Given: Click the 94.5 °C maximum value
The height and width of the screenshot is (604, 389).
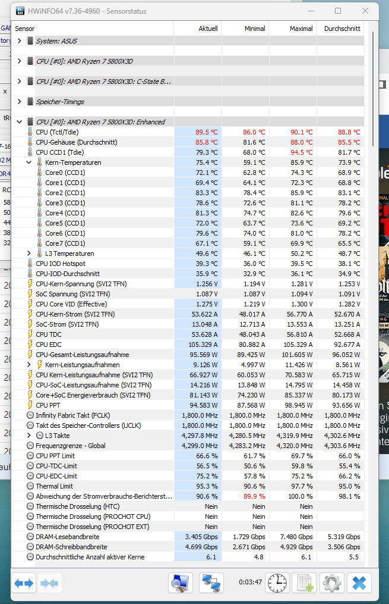Looking at the screenshot, I should [301, 152].
